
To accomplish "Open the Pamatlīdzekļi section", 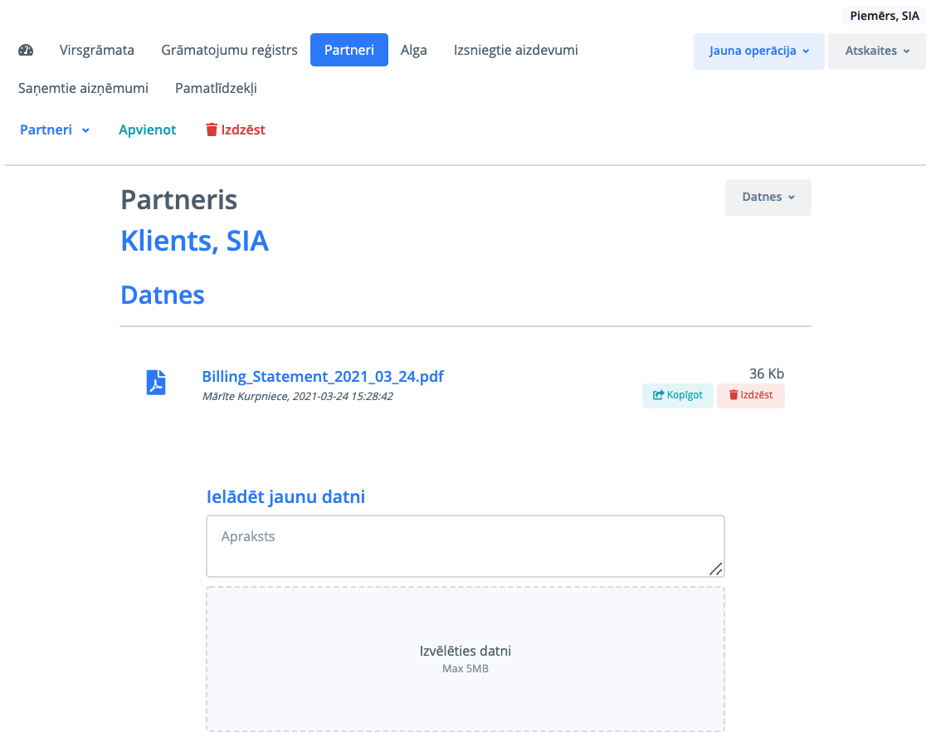I will pyautogui.click(x=216, y=88).
